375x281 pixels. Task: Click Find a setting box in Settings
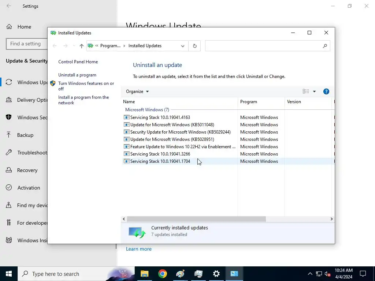[x=27, y=44]
